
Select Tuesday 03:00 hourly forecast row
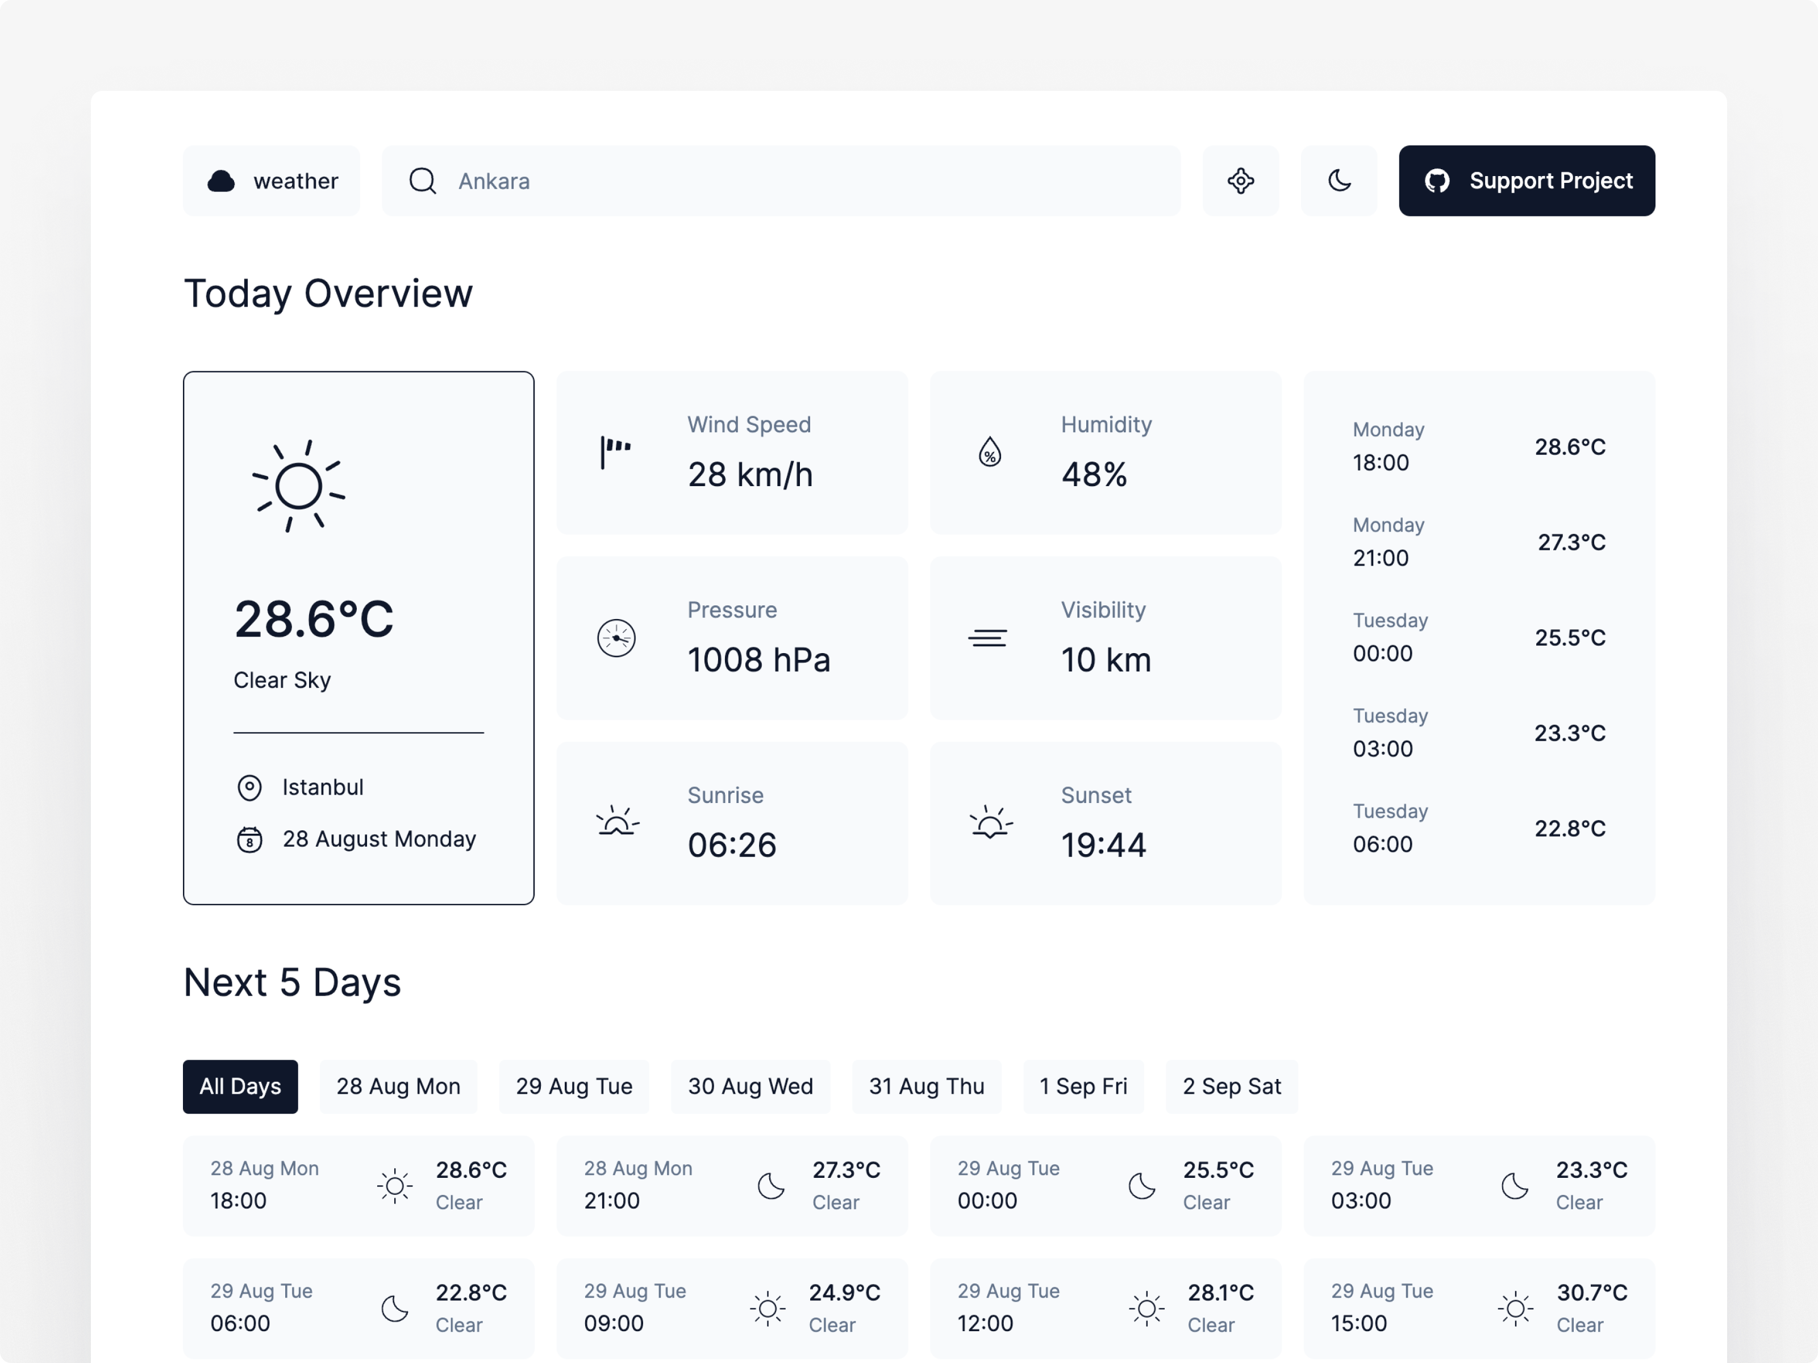pyautogui.click(x=1479, y=732)
